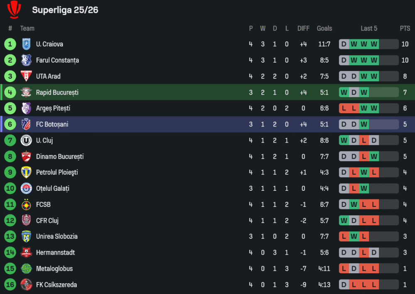Select the Superliga 25/26 title
The height and width of the screenshot is (294, 415).
(x=65, y=10)
